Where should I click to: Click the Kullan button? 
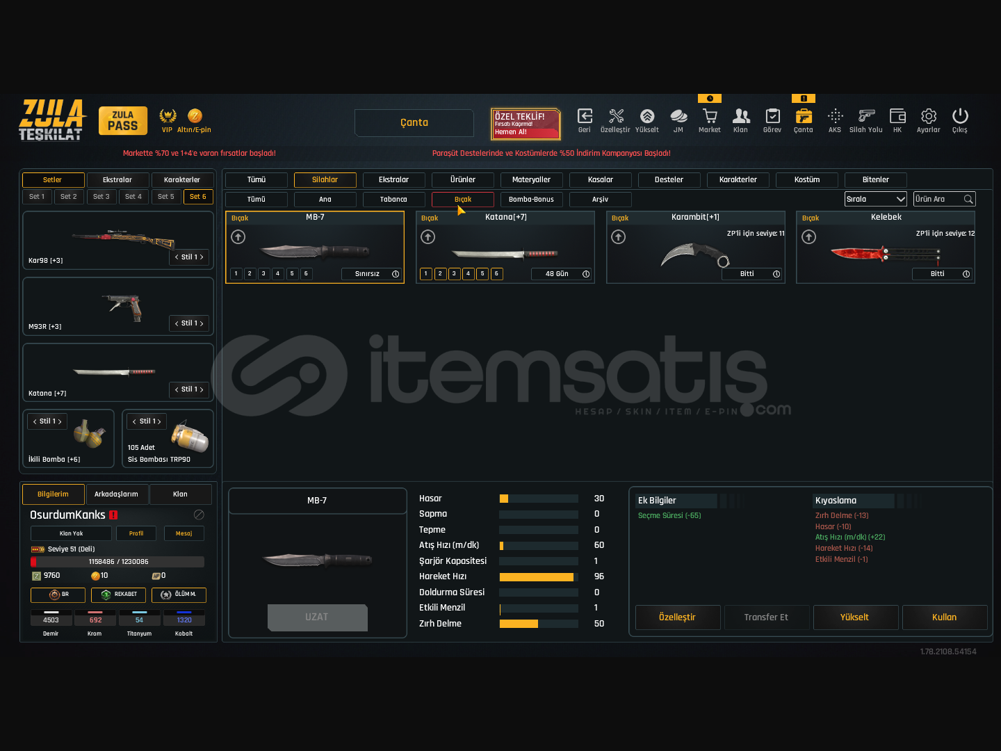click(x=945, y=617)
